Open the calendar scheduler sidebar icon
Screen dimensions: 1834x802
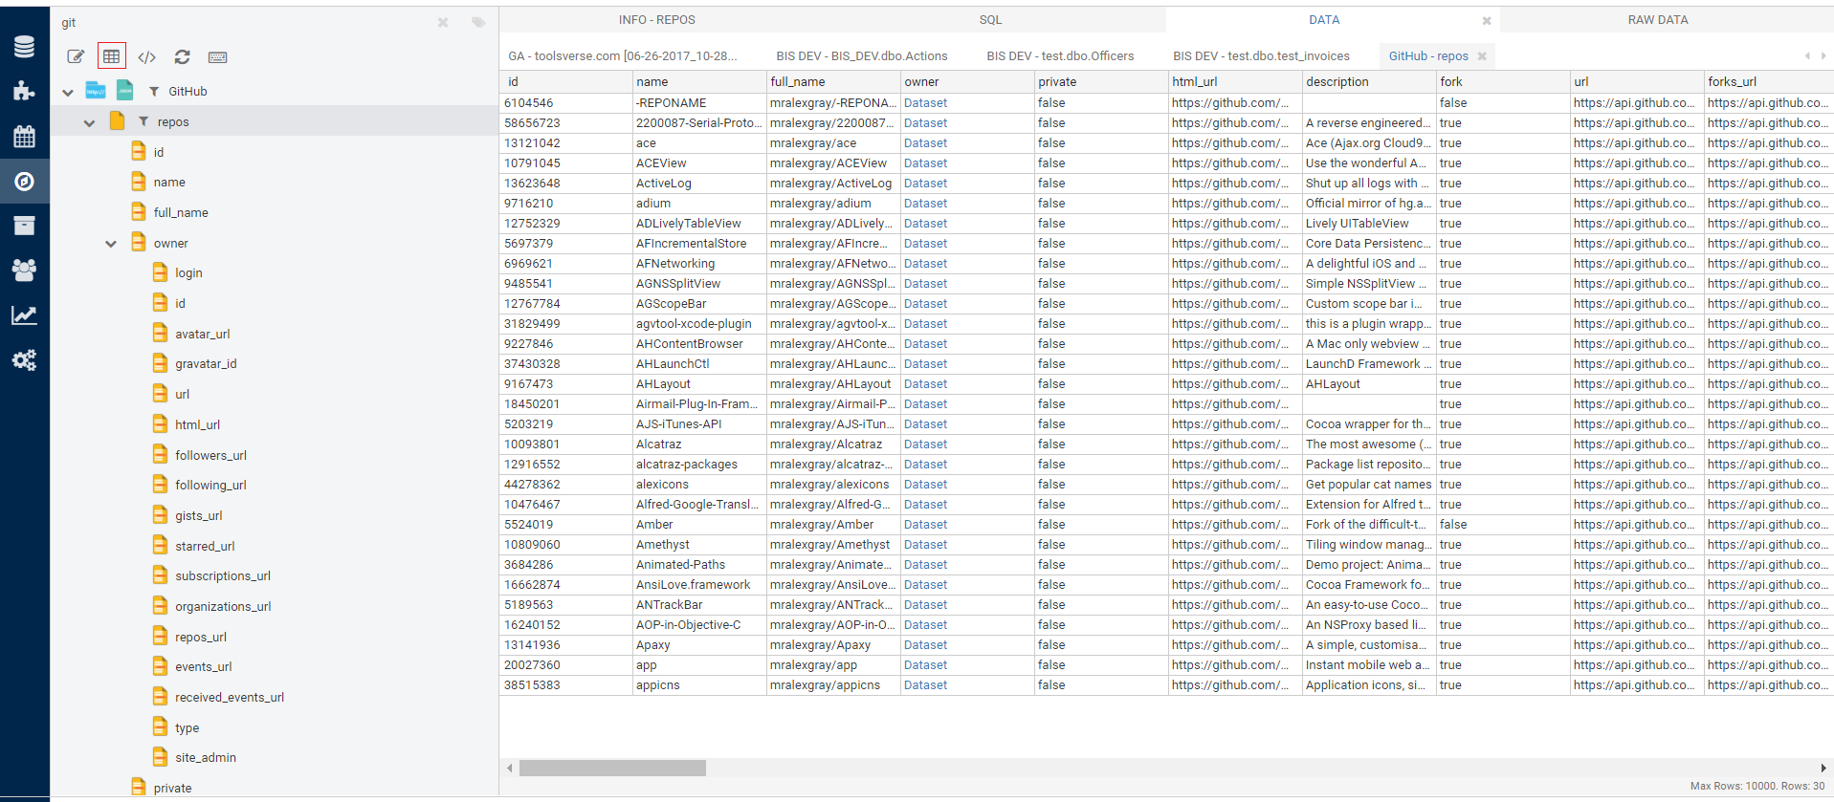(24, 136)
